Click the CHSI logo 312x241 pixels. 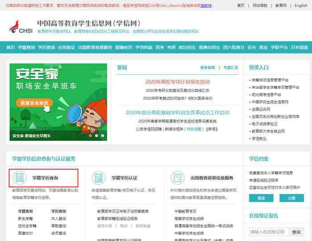(x=21, y=28)
